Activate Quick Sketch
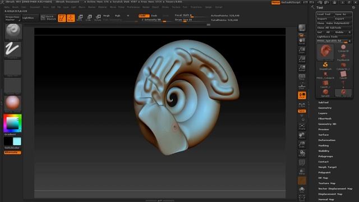 click(49, 18)
